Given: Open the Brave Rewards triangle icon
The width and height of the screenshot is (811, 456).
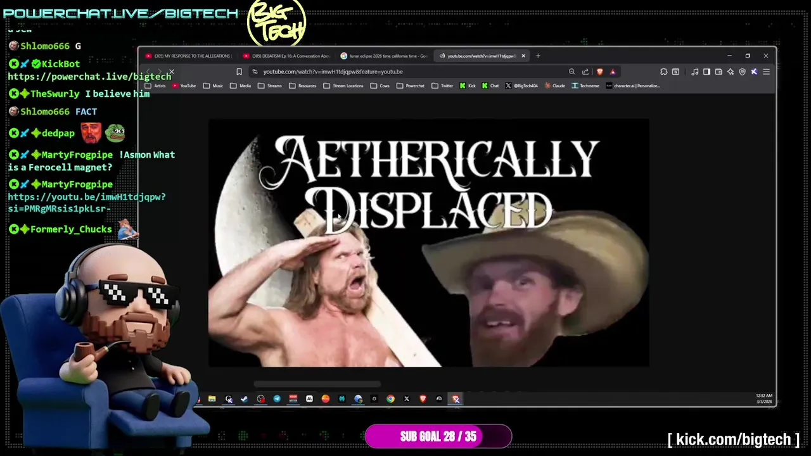Looking at the screenshot, I should pyautogui.click(x=613, y=72).
